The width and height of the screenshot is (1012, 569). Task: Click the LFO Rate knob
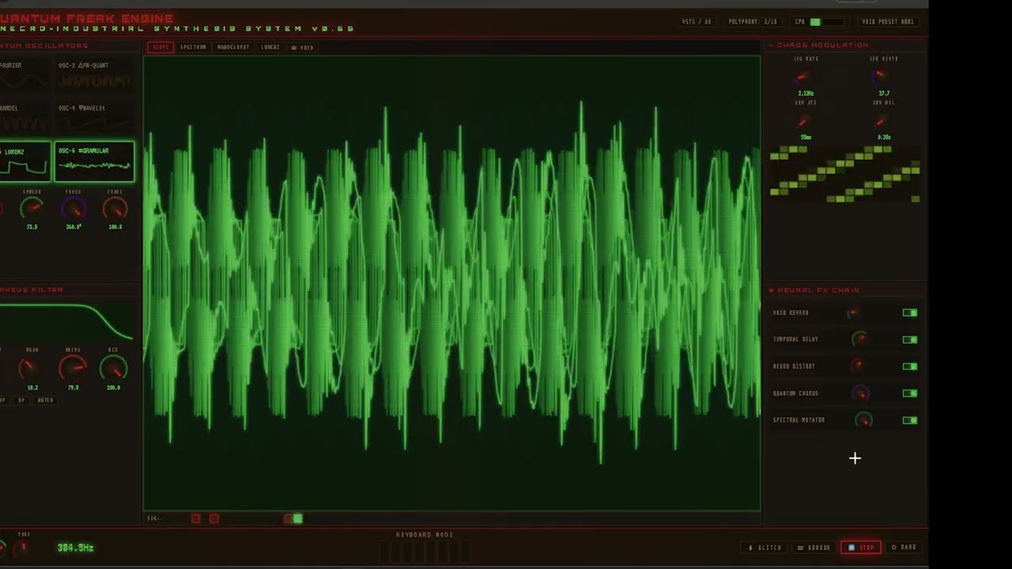click(804, 77)
